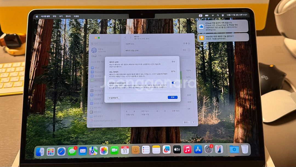Image resolution: width=296 pixels, height=167 pixels.
Task: Open the Photos app in Dock
Action: [x=104, y=150]
